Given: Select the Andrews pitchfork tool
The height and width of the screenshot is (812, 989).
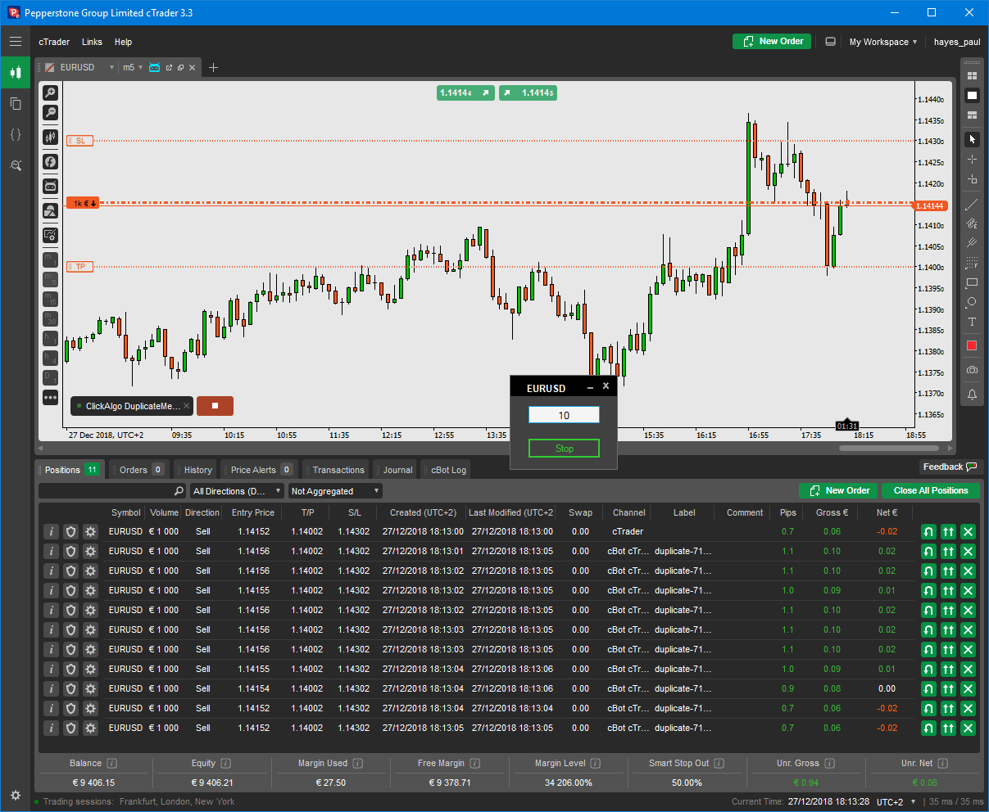Looking at the screenshot, I should click(972, 243).
